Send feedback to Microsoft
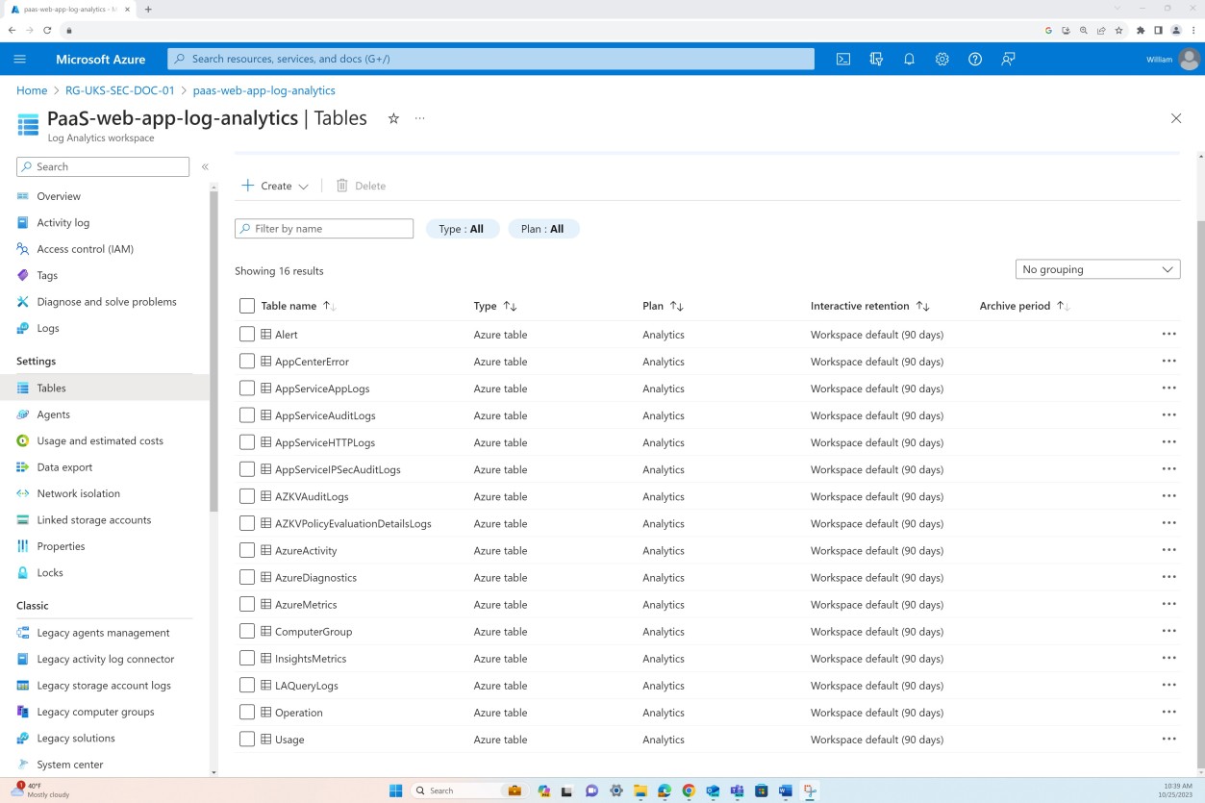1205x803 pixels. pyautogui.click(x=1008, y=59)
